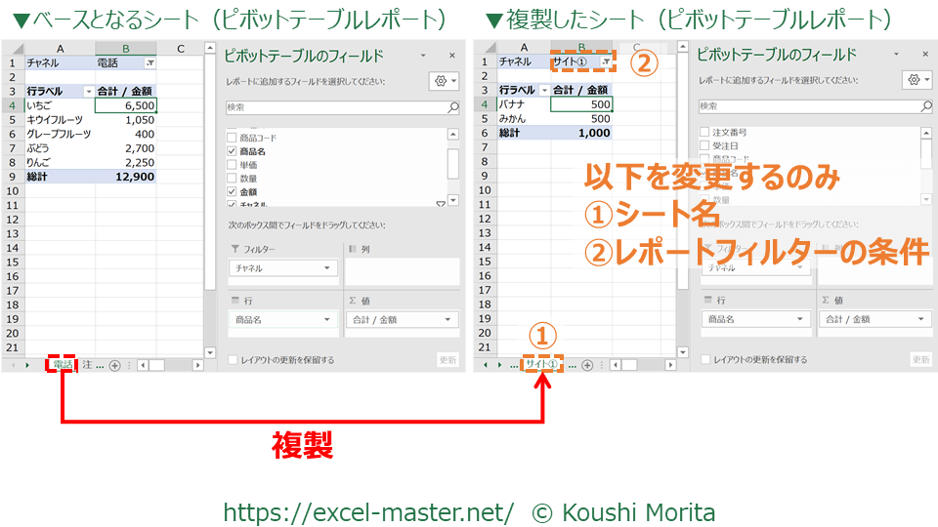Open the gear tools menu in left field pane
Image resolution: width=938 pixels, height=527 pixels.
[444, 82]
